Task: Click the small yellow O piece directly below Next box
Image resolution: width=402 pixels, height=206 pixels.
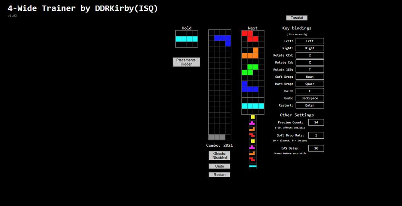Action: (x=253, y=117)
